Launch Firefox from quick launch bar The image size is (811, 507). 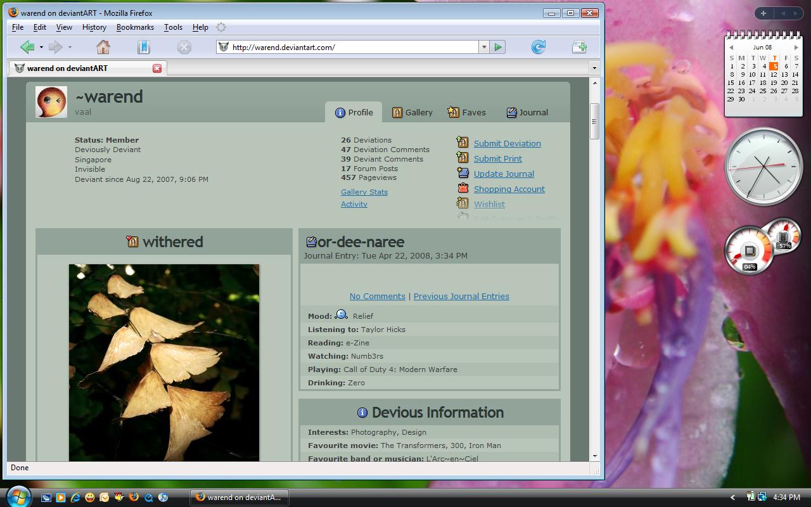coord(134,498)
